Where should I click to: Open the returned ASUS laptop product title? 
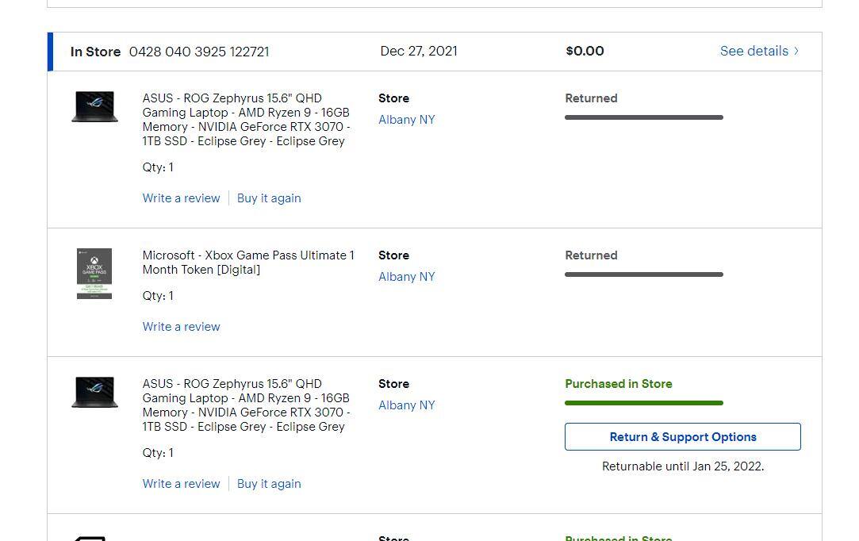coord(246,119)
